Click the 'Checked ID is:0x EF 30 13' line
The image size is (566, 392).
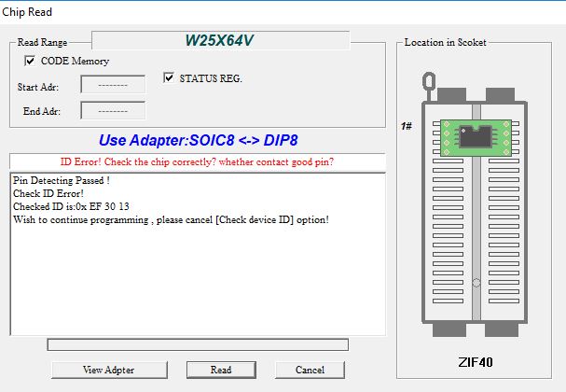point(71,206)
